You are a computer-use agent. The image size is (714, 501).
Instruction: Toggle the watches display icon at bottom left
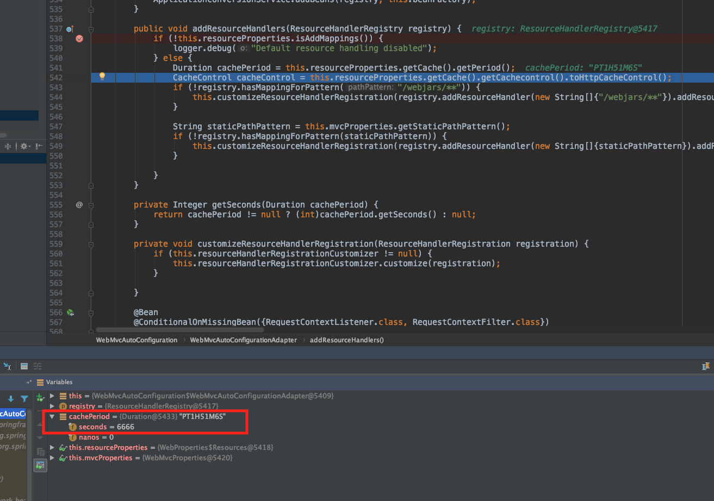40,465
